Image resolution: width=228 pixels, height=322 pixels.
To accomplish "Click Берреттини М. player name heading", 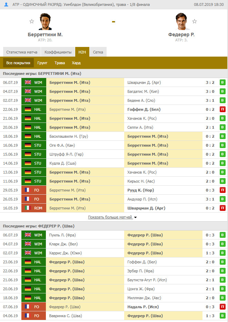I will pyautogui.click(x=45, y=35).
